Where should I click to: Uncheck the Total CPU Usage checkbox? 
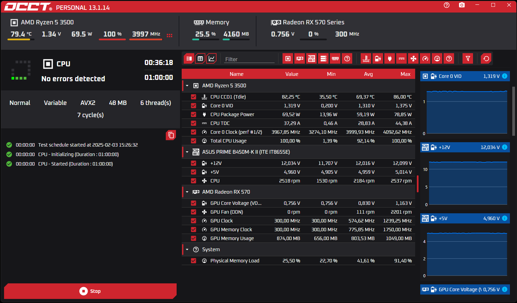pos(194,141)
